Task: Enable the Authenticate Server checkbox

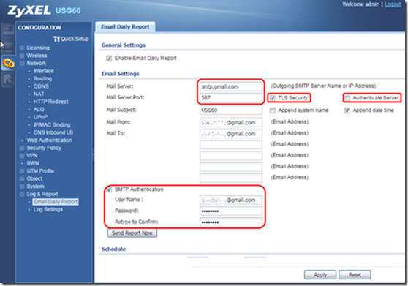Action: point(347,98)
